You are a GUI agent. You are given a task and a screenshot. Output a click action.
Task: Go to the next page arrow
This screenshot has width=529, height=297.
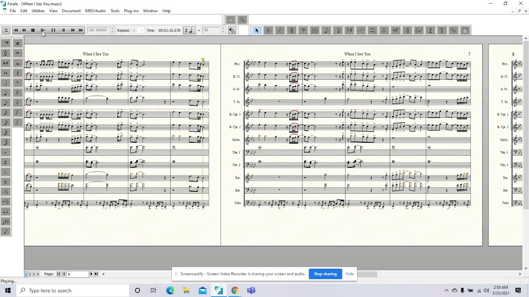[x=91, y=274]
